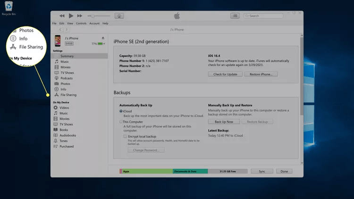Viewport: 354px width, 199px height.
Task: Open the Photos sync settings
Action: click(65, 84)
